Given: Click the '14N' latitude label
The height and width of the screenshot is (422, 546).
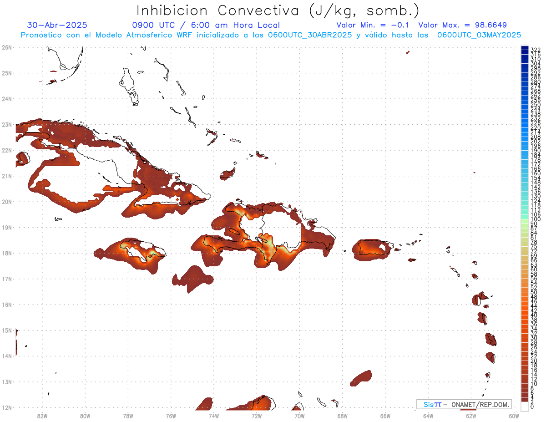Looking at the screenshot, I should pyautogui.click(x=7, y=356).
